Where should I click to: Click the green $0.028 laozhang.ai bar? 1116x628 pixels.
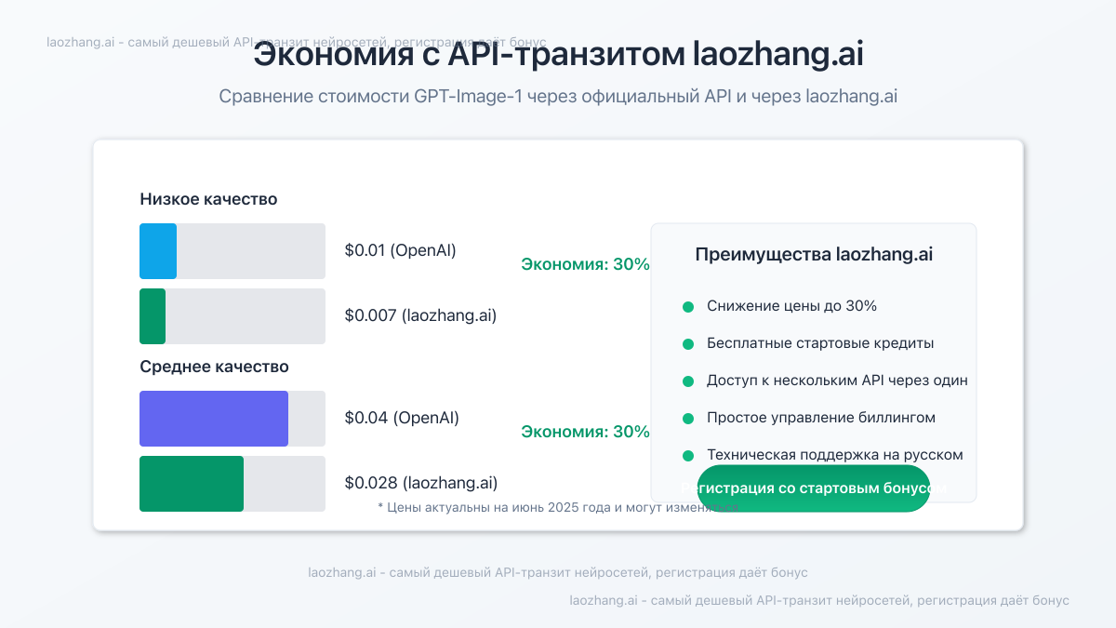192,484
